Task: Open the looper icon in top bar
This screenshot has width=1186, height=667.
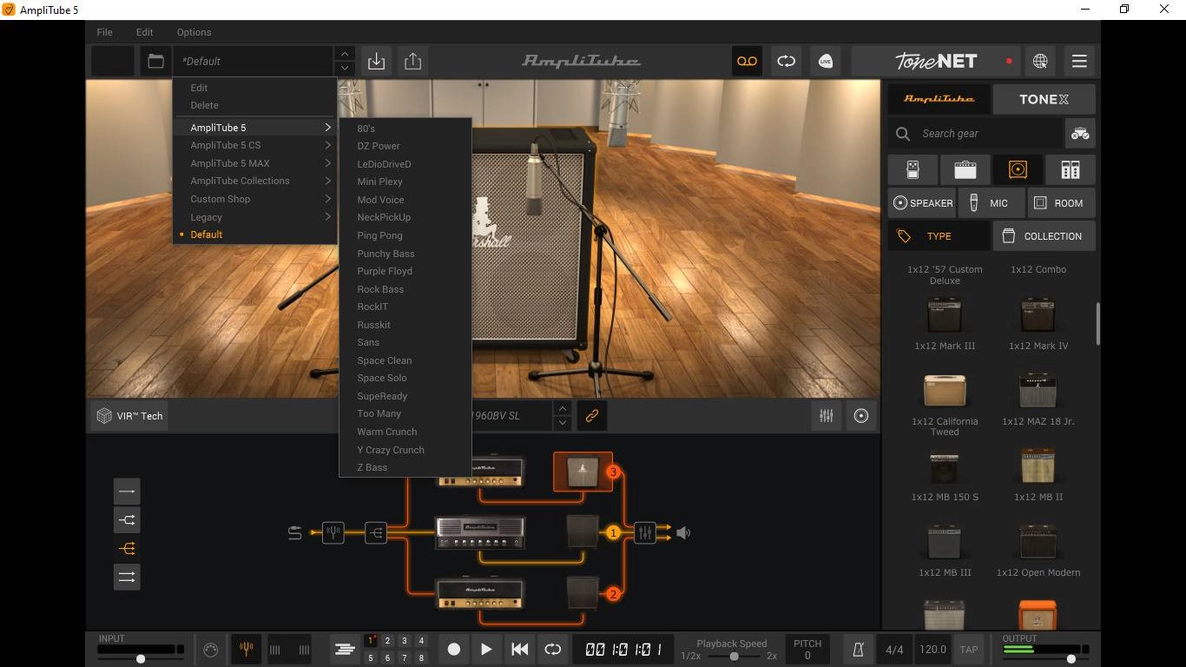Action: coord(786,62)
